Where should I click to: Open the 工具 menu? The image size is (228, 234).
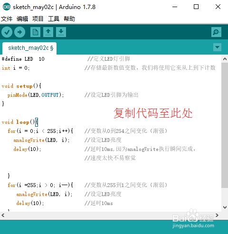pyautogui.click(x=54, y=19)
